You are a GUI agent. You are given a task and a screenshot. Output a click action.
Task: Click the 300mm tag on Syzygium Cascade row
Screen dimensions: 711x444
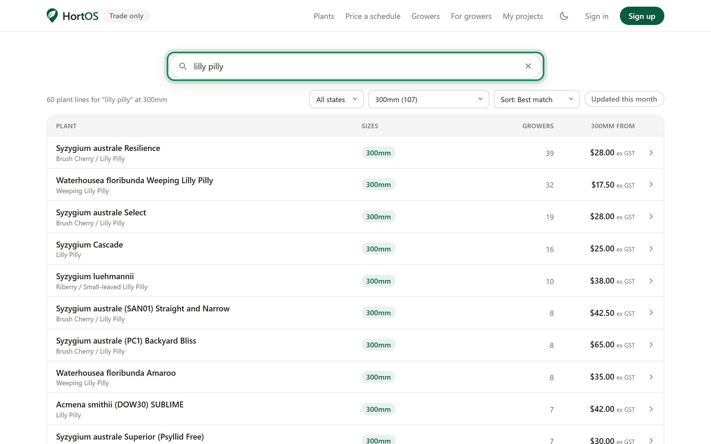(378, 249)
